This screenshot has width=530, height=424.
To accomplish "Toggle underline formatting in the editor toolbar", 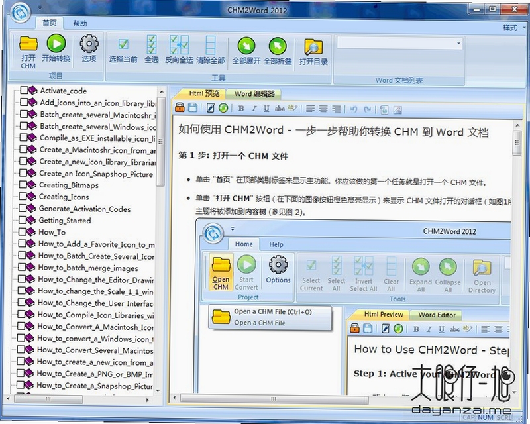I will click(266, 109).
